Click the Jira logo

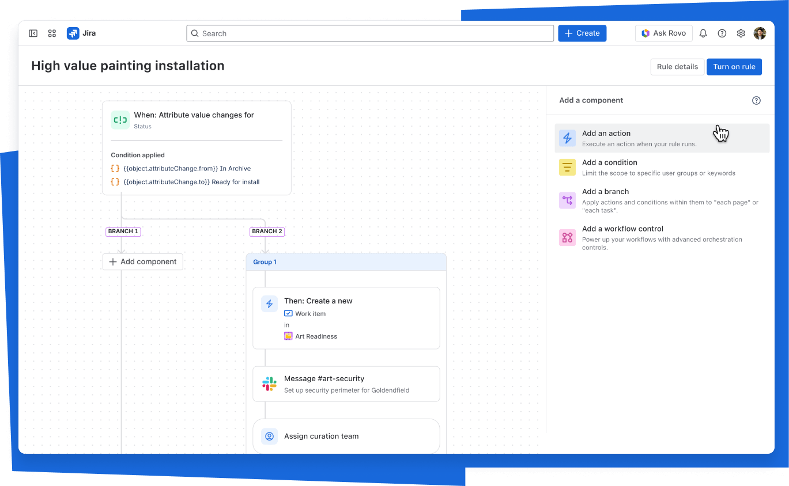81,33
